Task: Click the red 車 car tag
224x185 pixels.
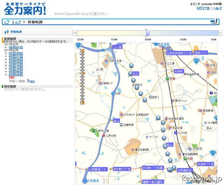Action: (12, 77)
